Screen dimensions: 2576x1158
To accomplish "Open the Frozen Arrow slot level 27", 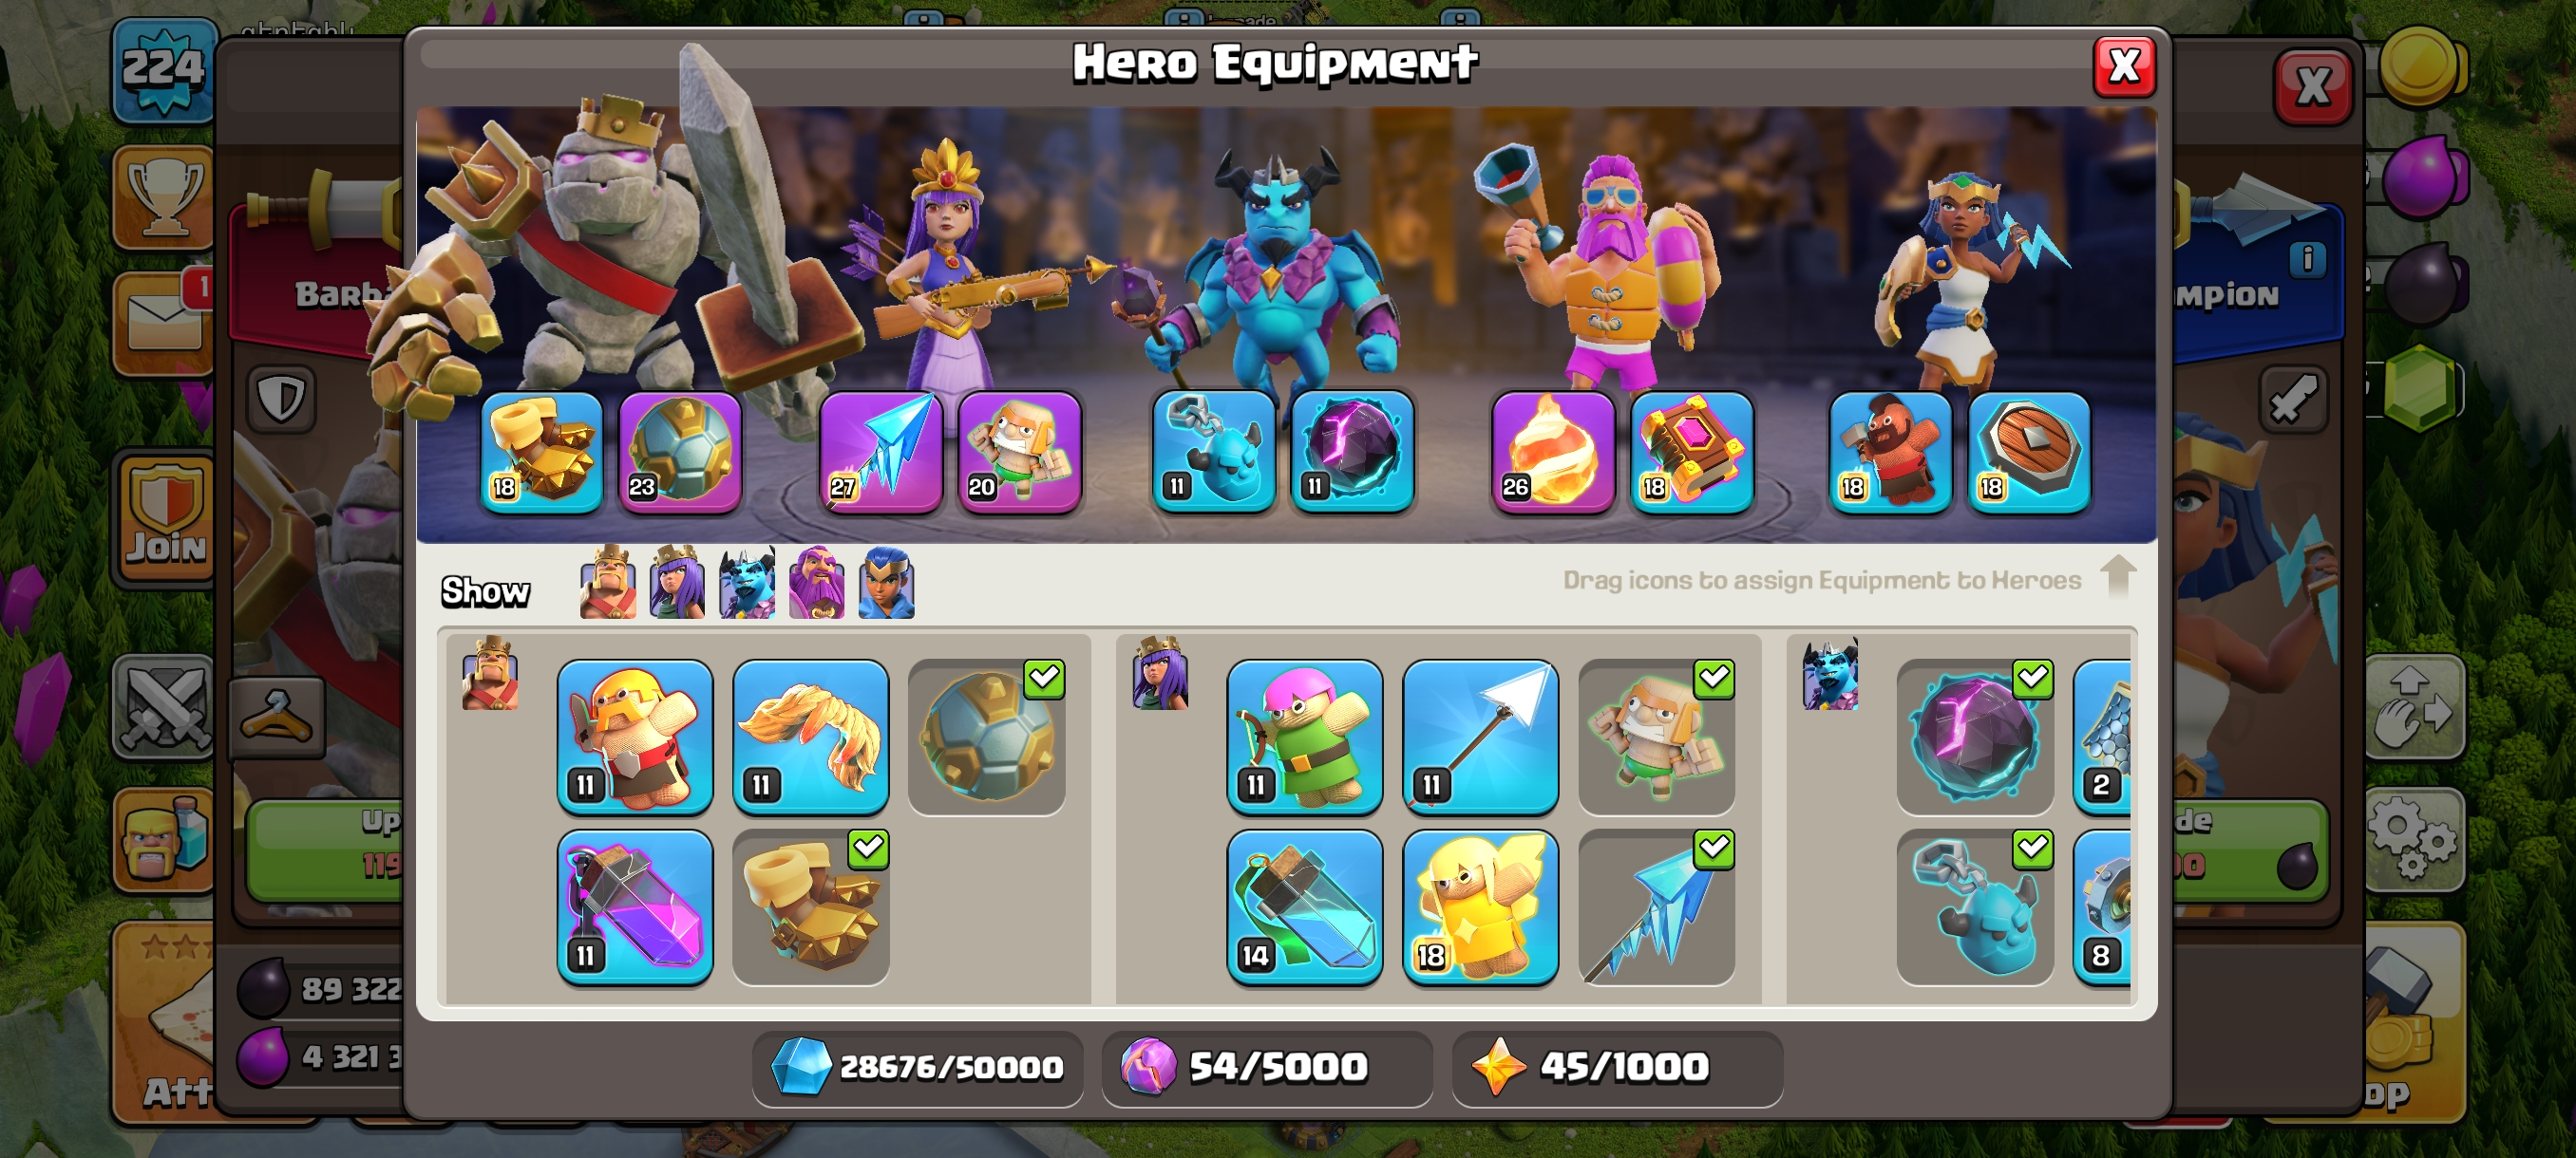I will pyautogui.click(x=880, y=452).
